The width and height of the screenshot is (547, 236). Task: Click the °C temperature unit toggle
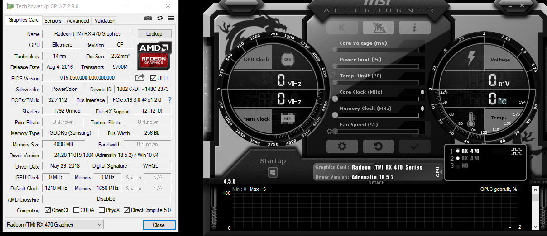pos(502,101)
